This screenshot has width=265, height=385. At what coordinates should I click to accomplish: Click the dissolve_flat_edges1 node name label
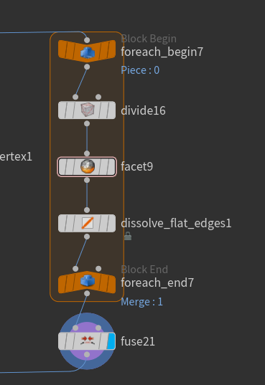click(176, 224)
